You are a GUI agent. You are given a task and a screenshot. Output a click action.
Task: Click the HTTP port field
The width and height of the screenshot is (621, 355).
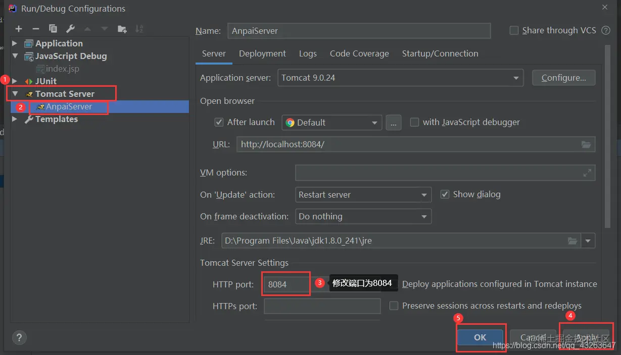286,284
